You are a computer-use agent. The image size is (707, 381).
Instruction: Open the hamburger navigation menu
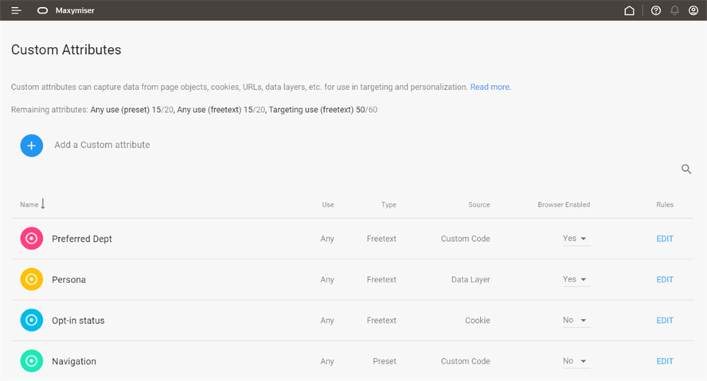point(16,10)
